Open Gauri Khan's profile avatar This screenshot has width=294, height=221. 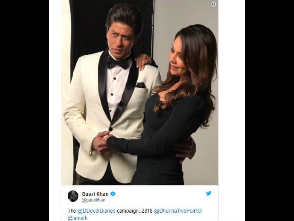(73, 196)
